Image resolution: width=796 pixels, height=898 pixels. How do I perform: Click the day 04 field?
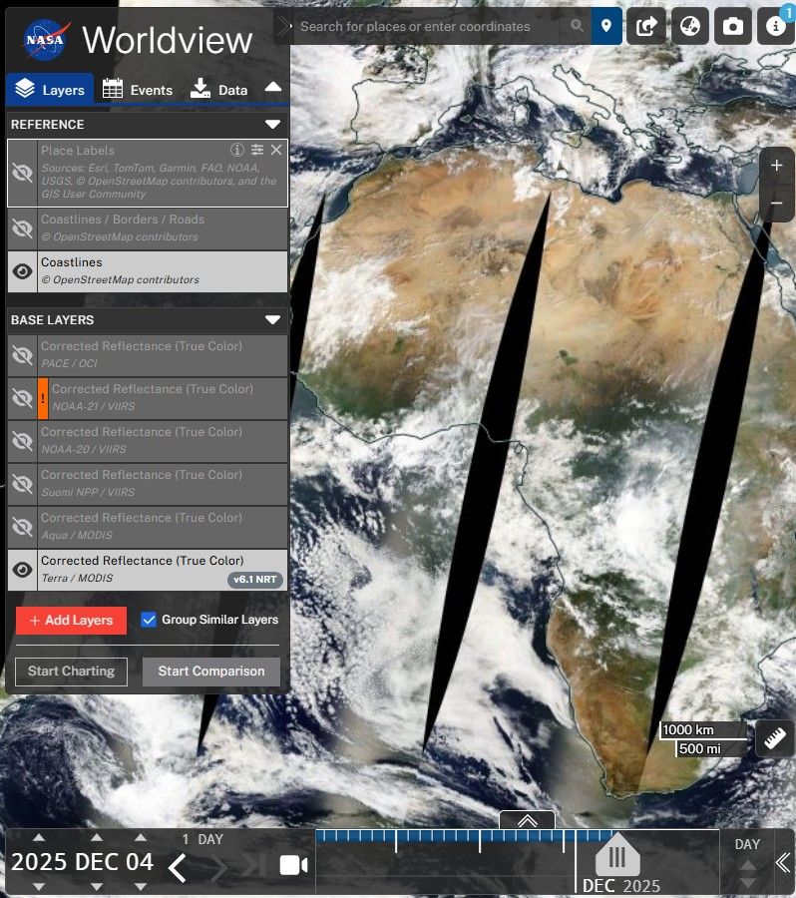tap(141, 862)
